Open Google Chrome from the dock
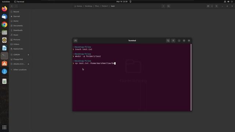 tap(4, 25)
